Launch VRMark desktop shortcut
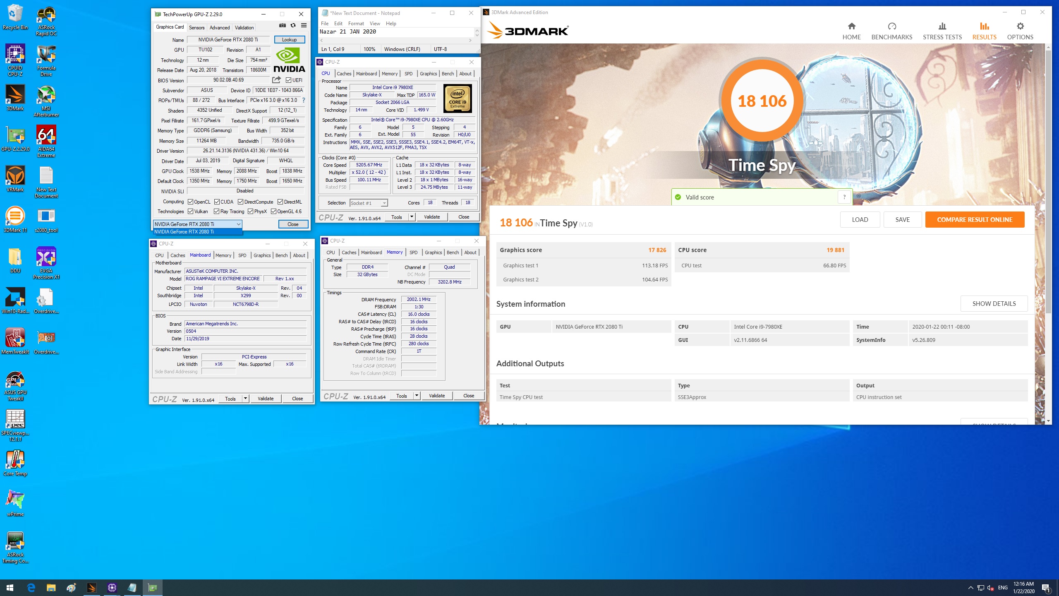1059x596 pixels. click(15, 179)
